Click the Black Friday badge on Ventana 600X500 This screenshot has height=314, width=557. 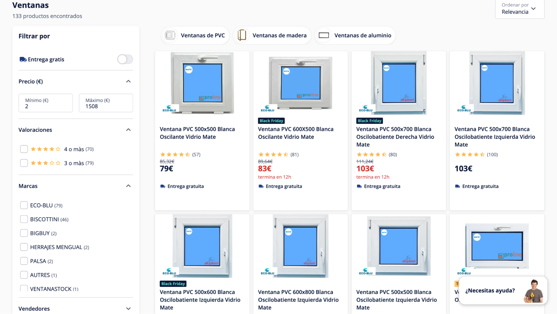[271, 121]
